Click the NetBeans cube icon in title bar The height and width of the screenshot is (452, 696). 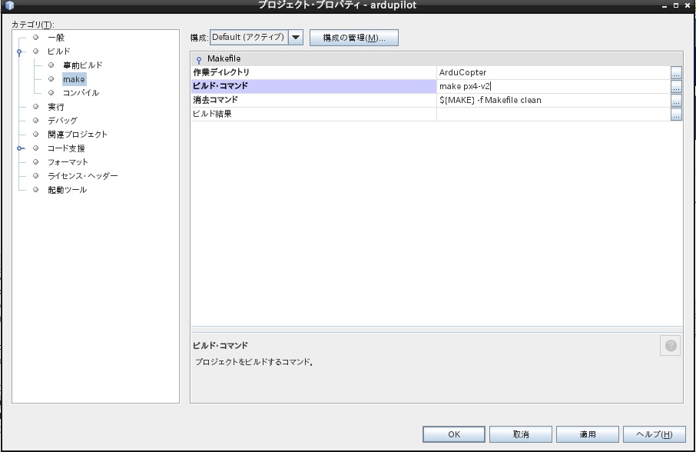(x=9, y=5)
